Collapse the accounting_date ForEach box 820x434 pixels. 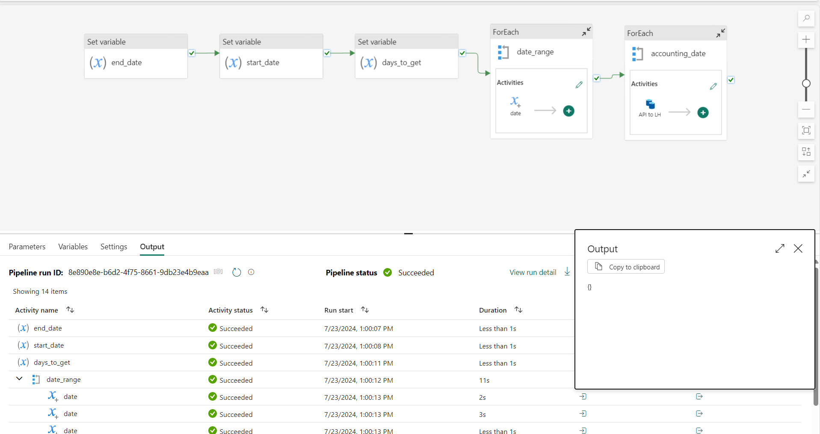point(720,33)
